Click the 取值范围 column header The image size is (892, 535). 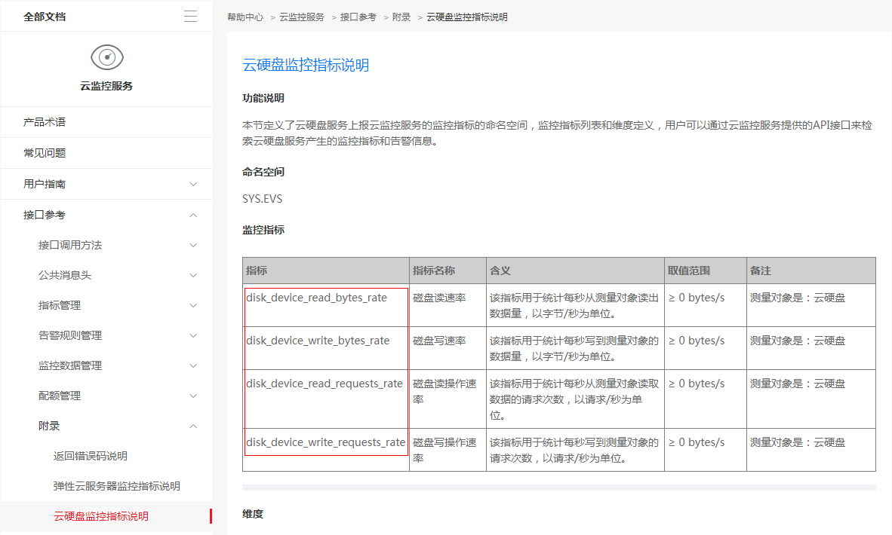706,271
